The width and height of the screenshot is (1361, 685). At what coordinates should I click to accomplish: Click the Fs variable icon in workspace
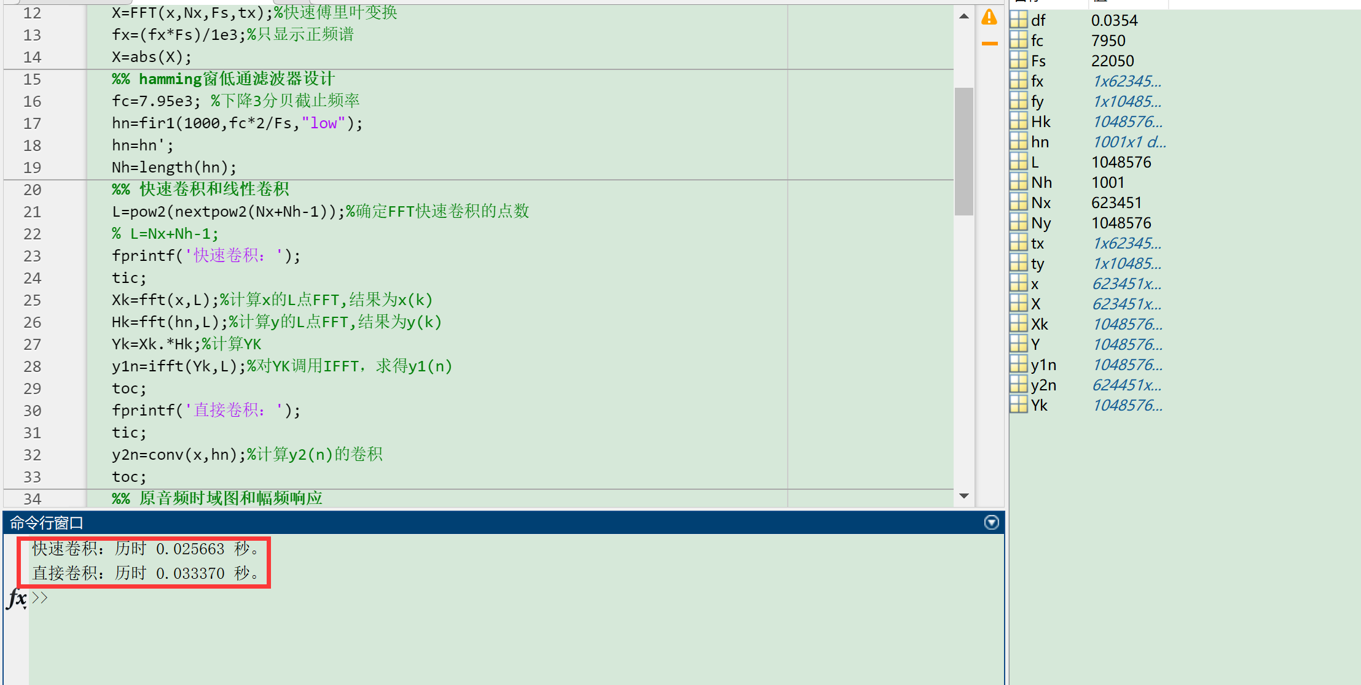coord(1019,61)
